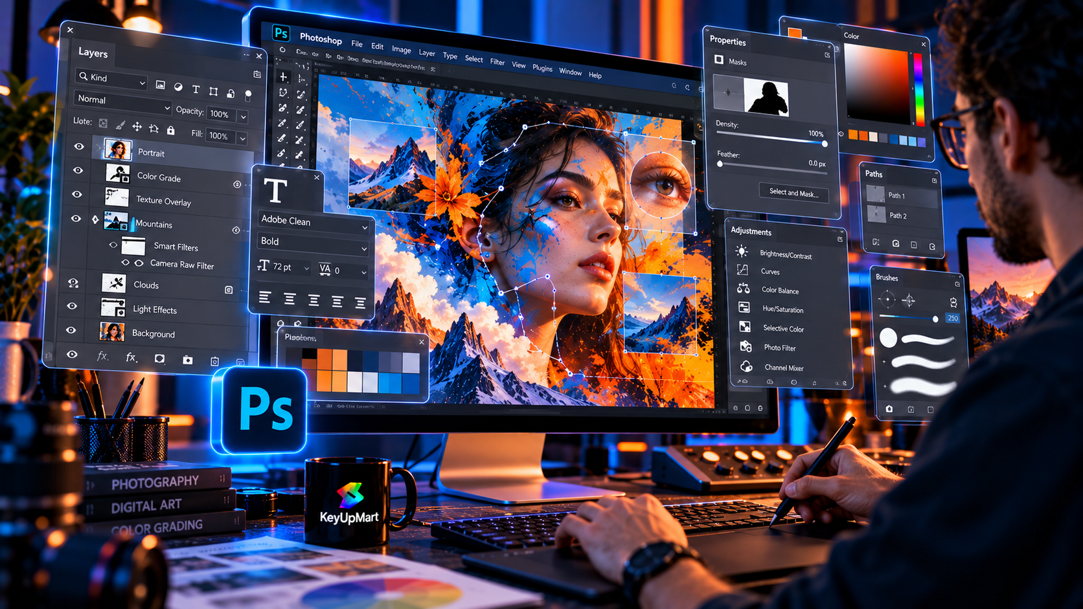This screenshot has width=1083, height=609.
Task: Open the Bold font style dropdown
Action: (313, 243)
